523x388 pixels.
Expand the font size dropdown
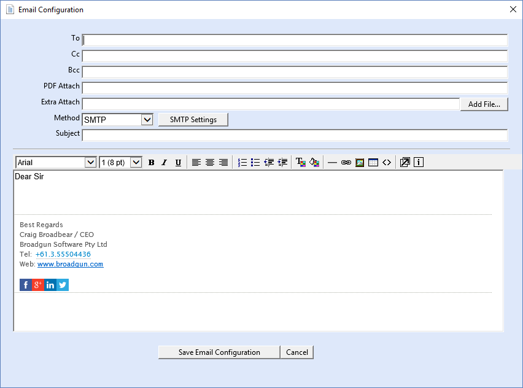136,163
